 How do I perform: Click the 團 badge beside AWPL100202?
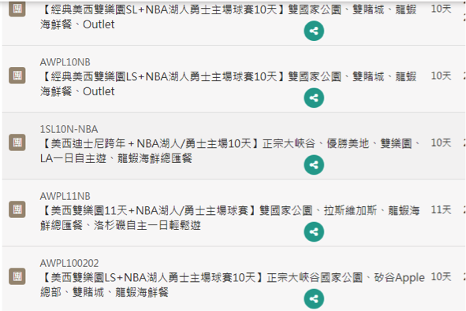(x=17, y=276)
